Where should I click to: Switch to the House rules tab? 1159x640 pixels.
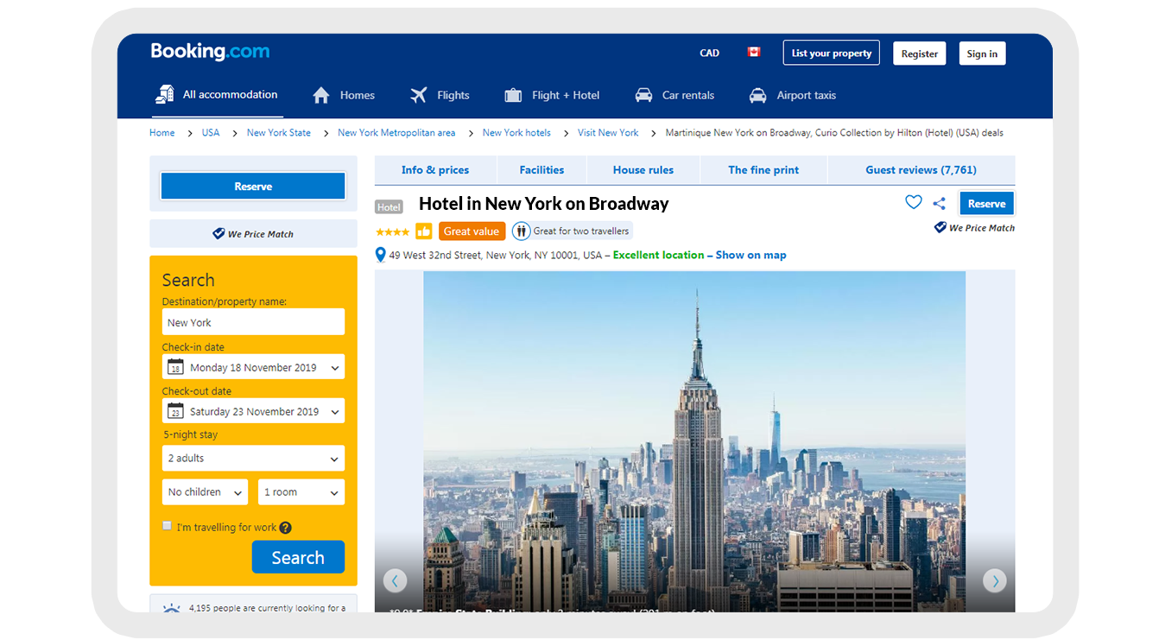point(643,170)
